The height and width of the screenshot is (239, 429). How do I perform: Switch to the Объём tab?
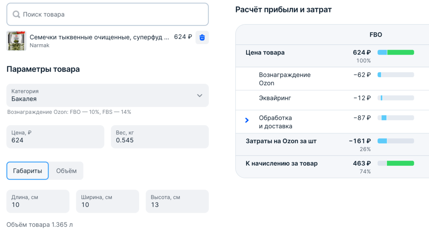pyautogui.click(x=66, y=171)
